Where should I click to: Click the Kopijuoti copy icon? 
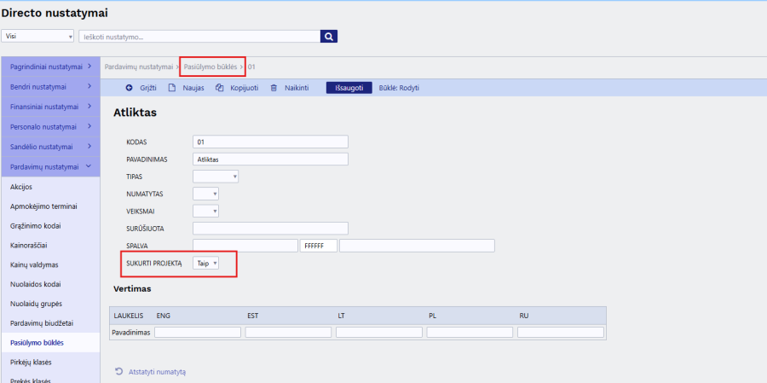tap(220, 88)
